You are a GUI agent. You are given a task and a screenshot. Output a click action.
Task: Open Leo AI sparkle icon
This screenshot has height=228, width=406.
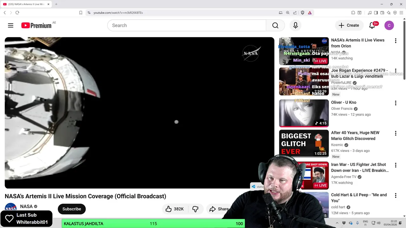coord(389,13)
